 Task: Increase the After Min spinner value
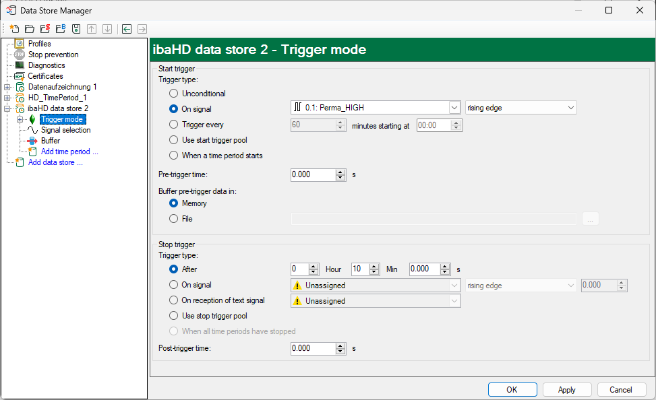click(x=374, y=266)
